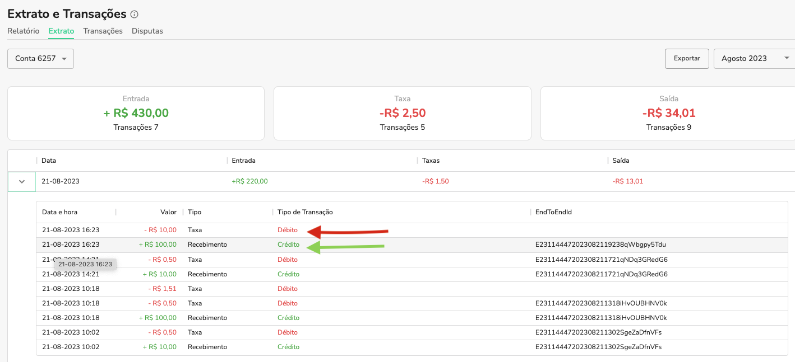Sort by the Data e hora column header
The height and width of the screenshot is (362, 795).
point(60,212)
